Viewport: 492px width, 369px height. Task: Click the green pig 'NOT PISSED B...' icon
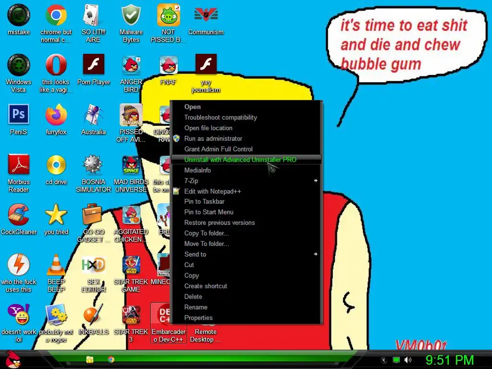pos(169,15)
